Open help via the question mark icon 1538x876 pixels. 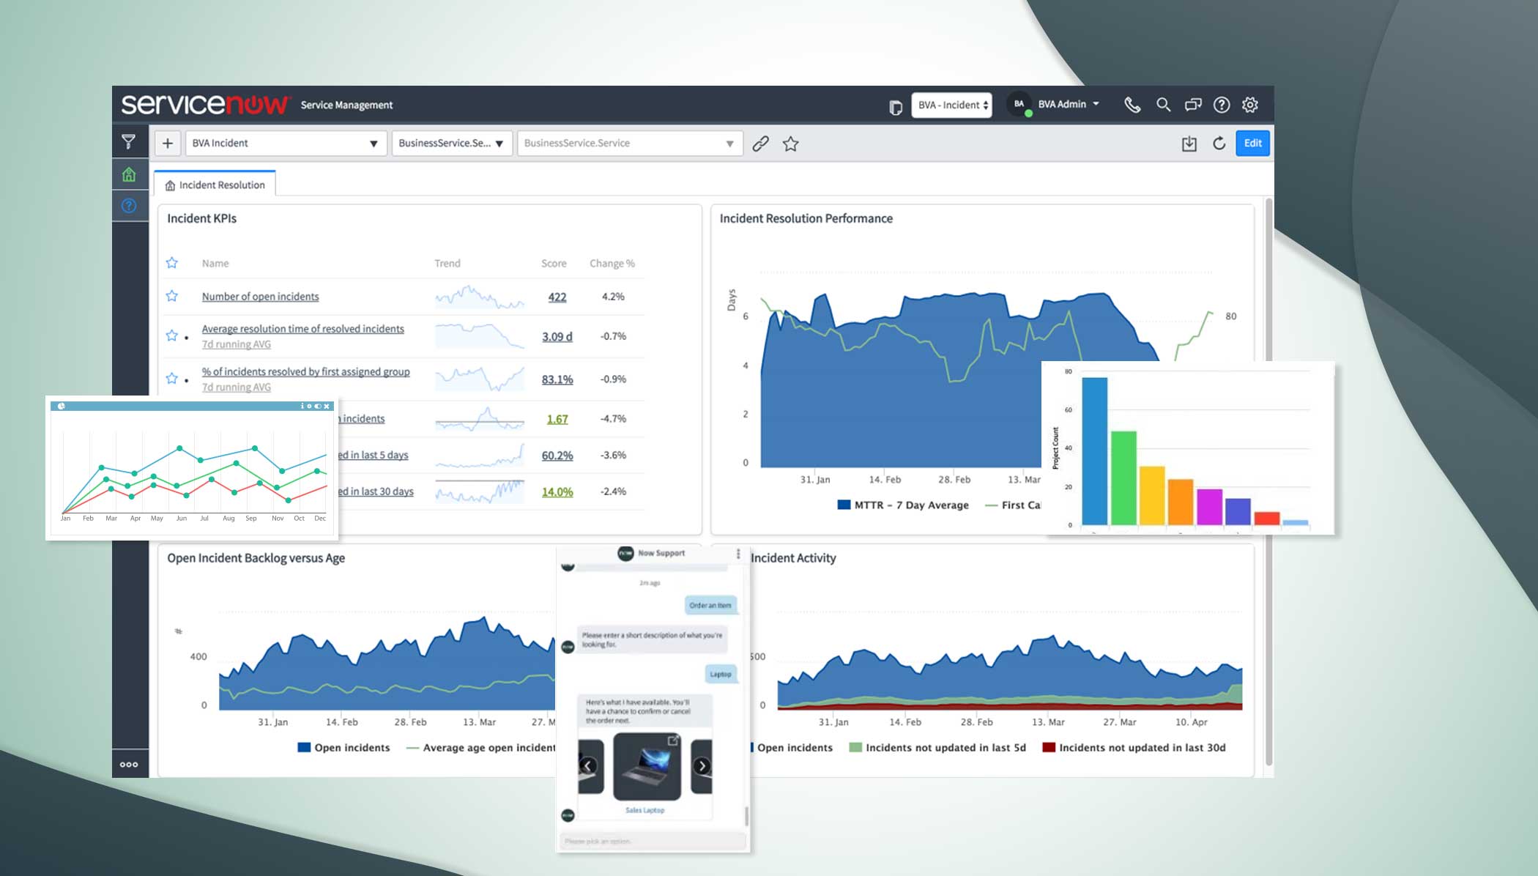tap(1221, 105)
